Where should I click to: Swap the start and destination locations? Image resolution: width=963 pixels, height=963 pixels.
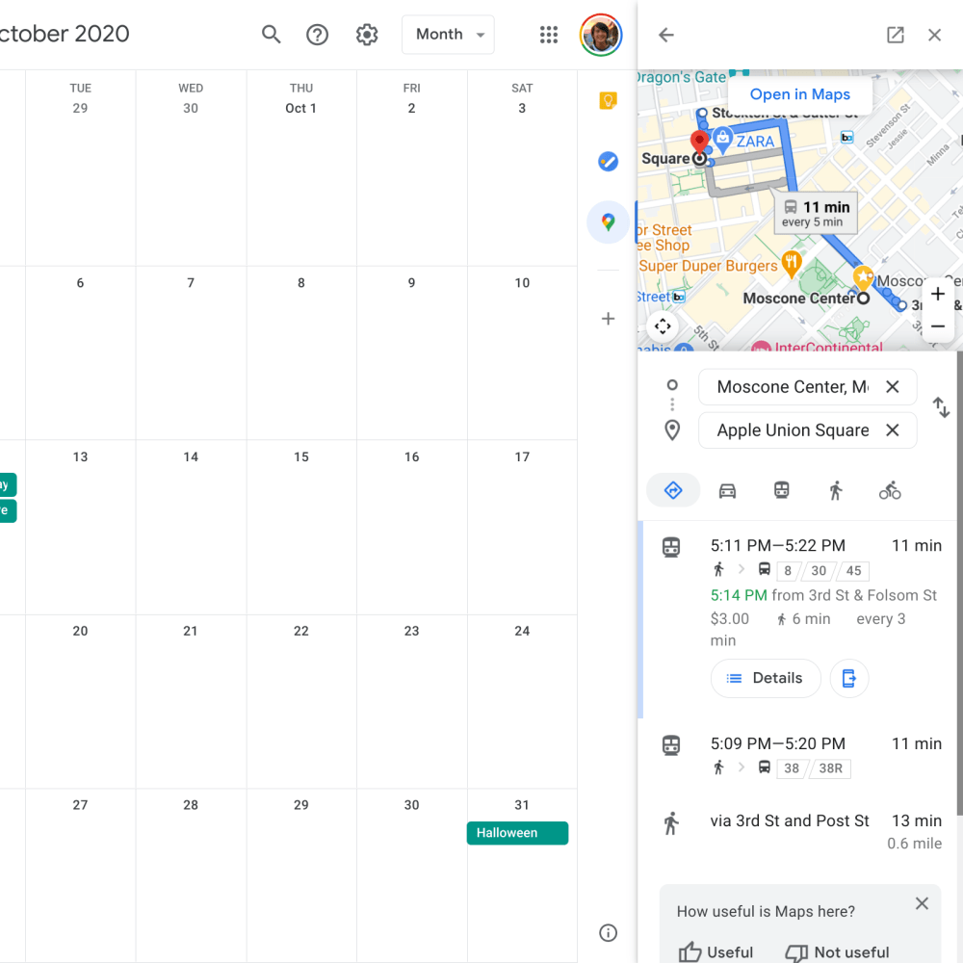(x=941, y=408)
